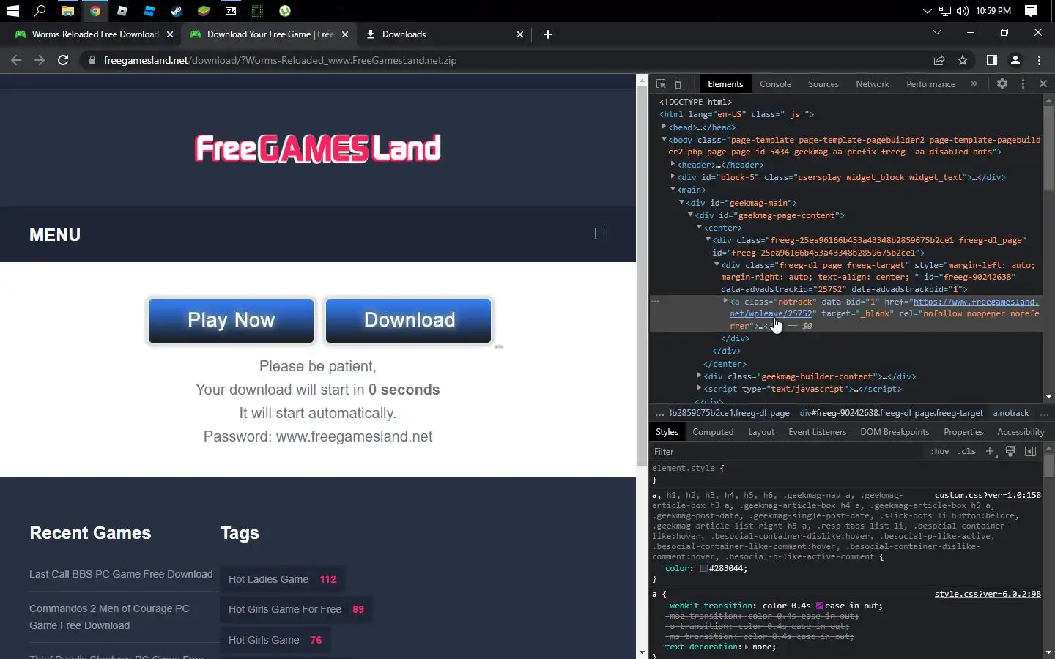
Task: Open the Hot Girls Game For Free tag
Action: click(296, 609)
